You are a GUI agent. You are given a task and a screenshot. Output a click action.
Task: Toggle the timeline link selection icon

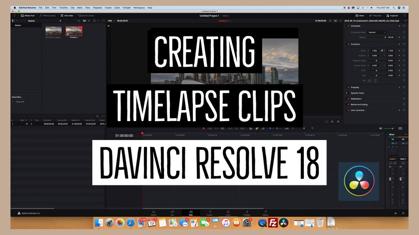[257, 128]
